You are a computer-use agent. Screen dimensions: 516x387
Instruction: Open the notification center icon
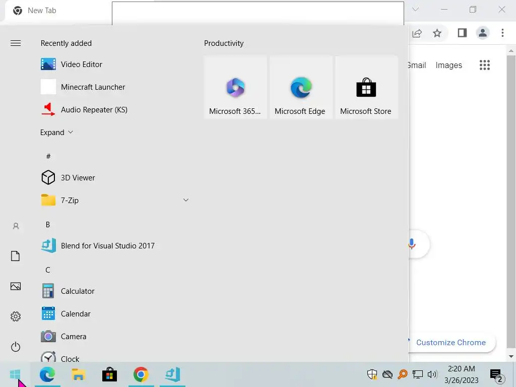497,375
